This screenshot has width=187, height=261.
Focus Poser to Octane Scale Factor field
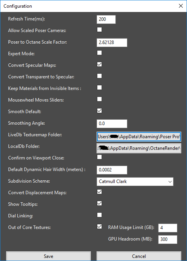coord(112,42)
